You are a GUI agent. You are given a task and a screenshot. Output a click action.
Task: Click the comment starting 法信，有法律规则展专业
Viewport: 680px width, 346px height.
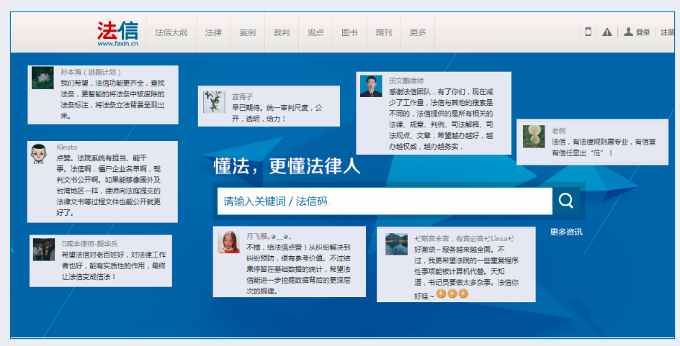(603, 147)
